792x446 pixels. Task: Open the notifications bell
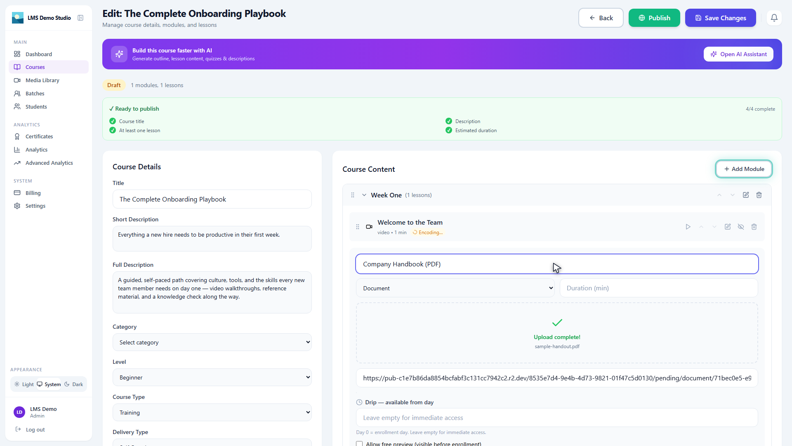pos(774,18)
